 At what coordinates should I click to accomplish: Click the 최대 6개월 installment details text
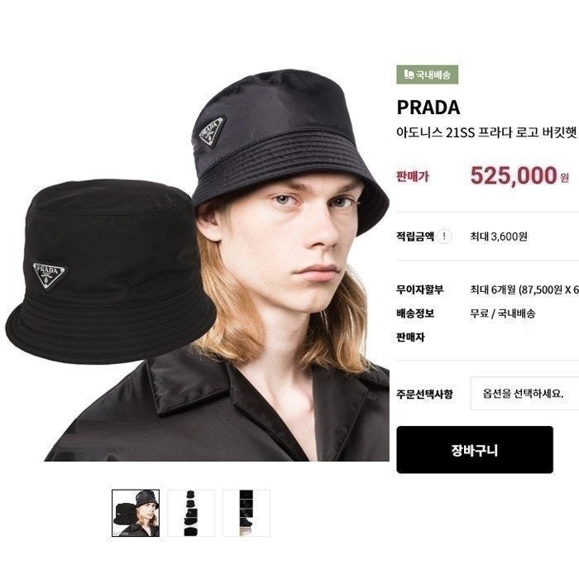[x=524, y=289]
